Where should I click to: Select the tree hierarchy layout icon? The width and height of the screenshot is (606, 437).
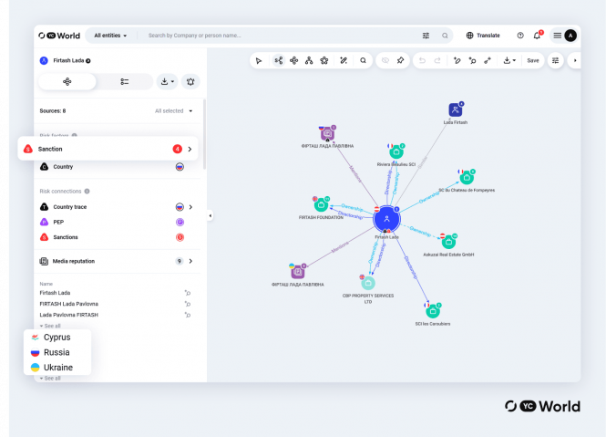coord(309,60)
